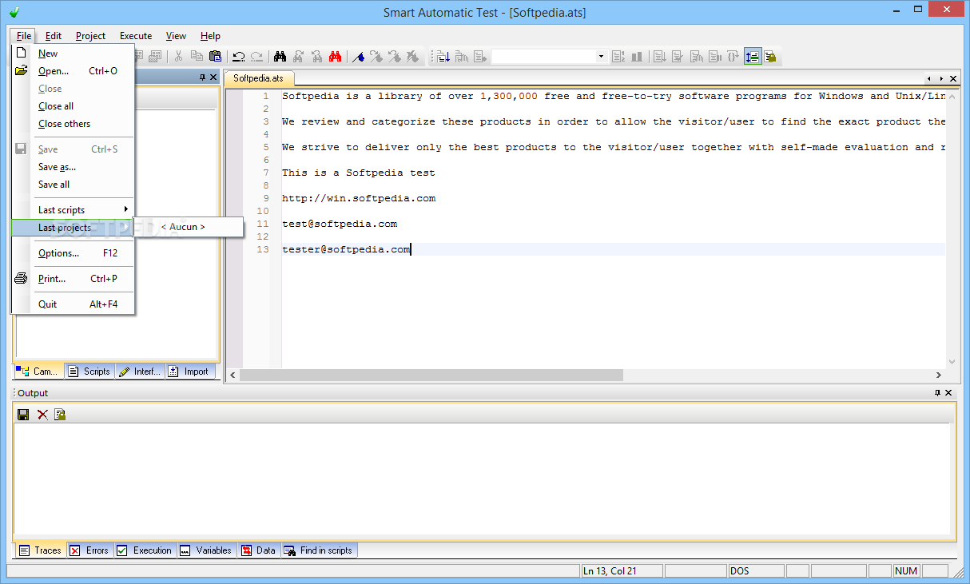
Task: Click the save floppy icon in Output panel
Action: pyautogui.click(x=23, y=414)
